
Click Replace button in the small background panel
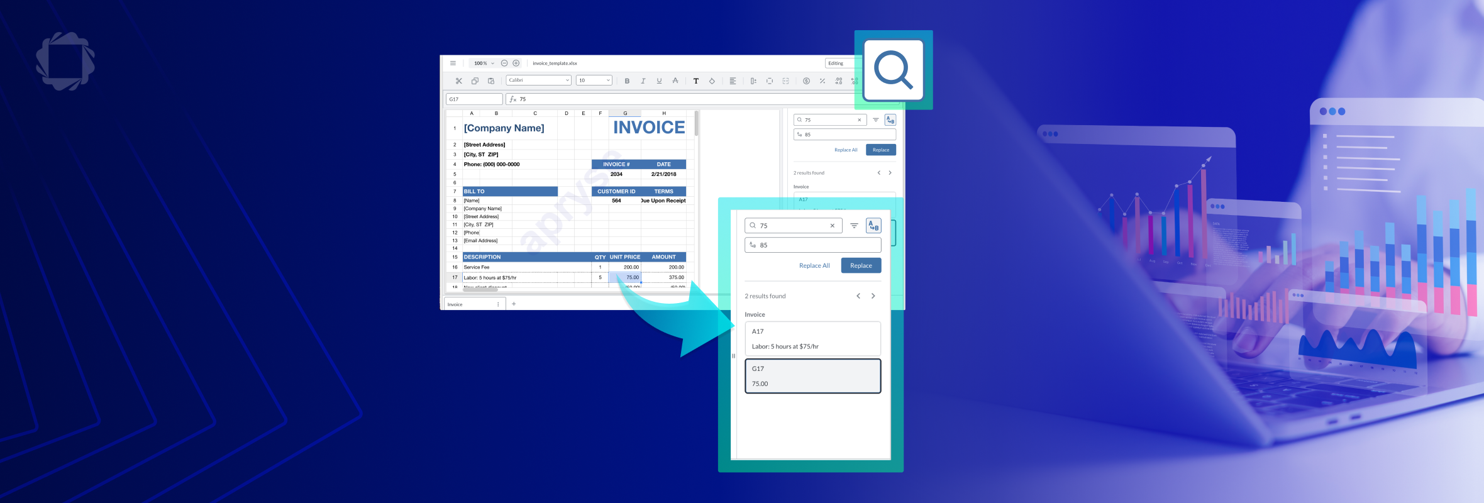click(881, 150)
